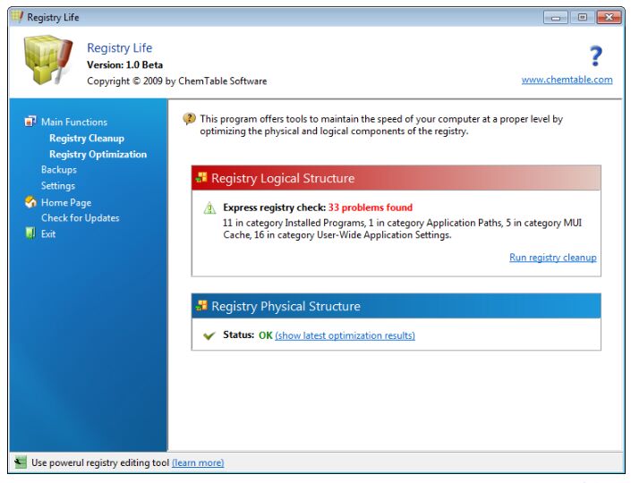
Task: Click the Registry Life cube logo
Action: click(x=48, y=60)
